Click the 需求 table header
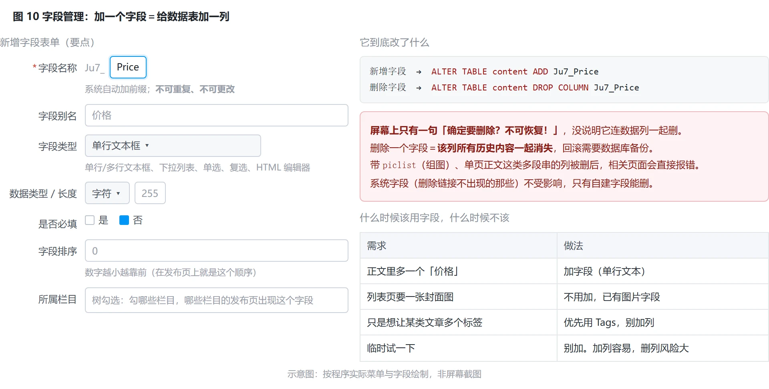The height and width of the screenshot is (389, 769). pyautogui.click(x=458, y=245)
